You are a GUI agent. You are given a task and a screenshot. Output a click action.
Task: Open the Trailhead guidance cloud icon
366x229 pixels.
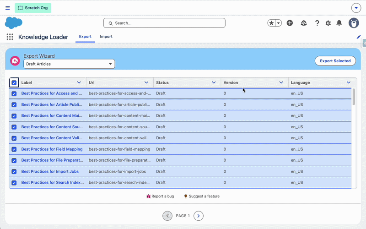(x=304, y=23)
